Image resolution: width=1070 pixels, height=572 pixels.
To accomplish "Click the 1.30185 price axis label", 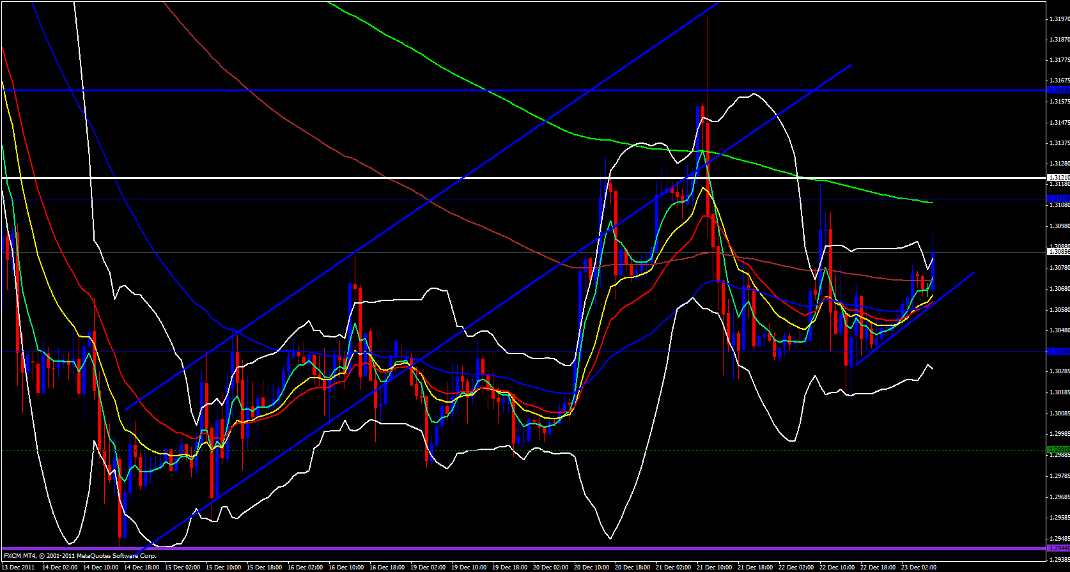I will pos(1060,392).
